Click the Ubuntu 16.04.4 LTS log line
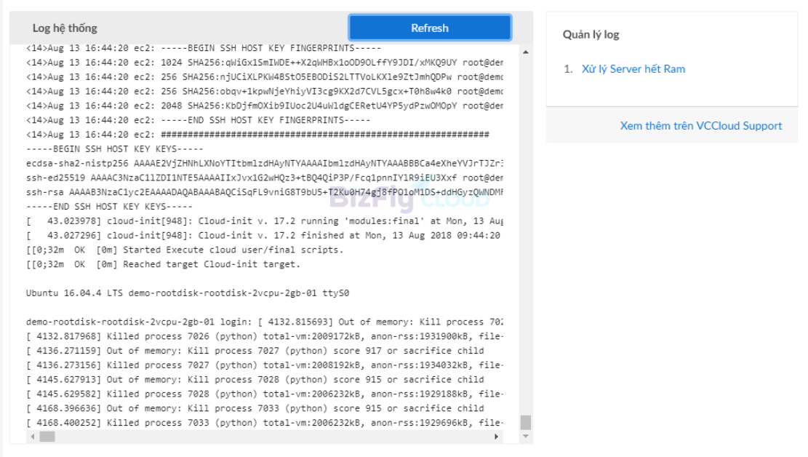The image size is (808, 457). [188, 293]
